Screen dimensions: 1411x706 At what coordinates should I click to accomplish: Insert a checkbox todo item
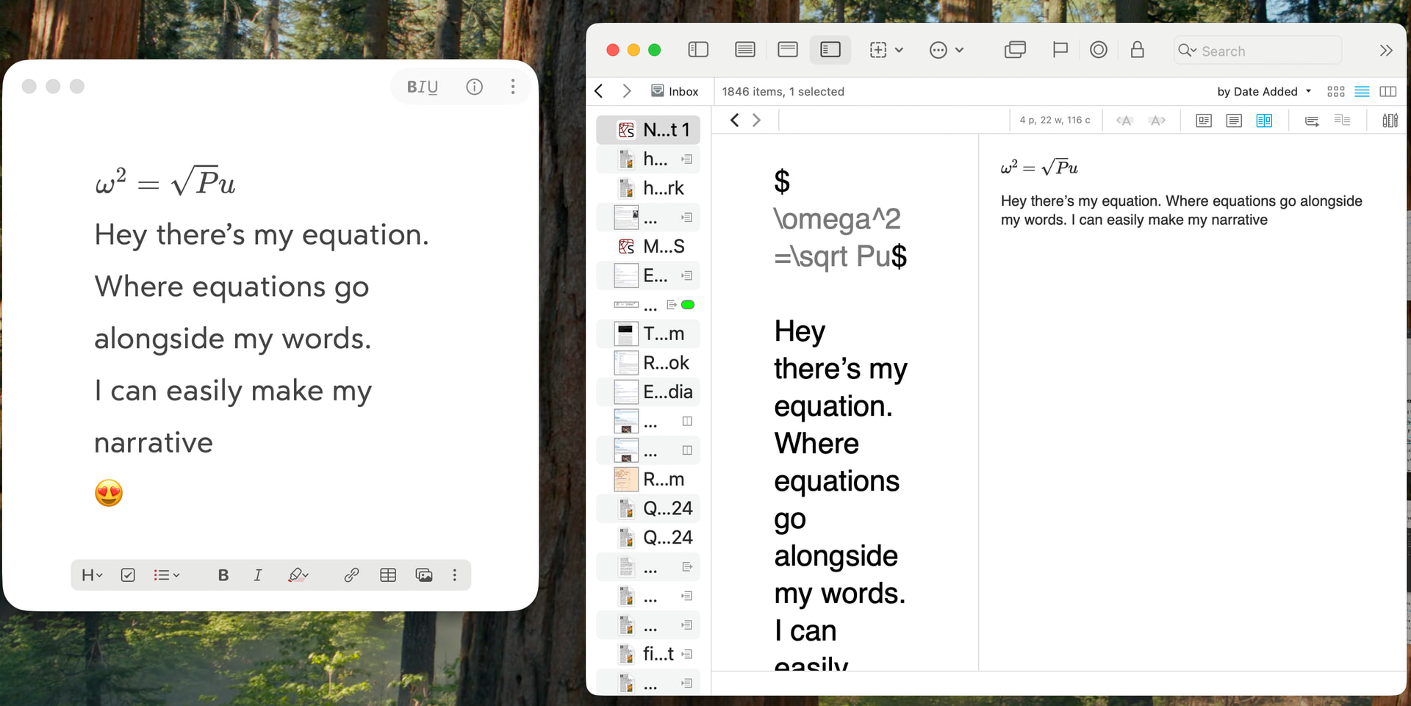click(x=128, y=575)
